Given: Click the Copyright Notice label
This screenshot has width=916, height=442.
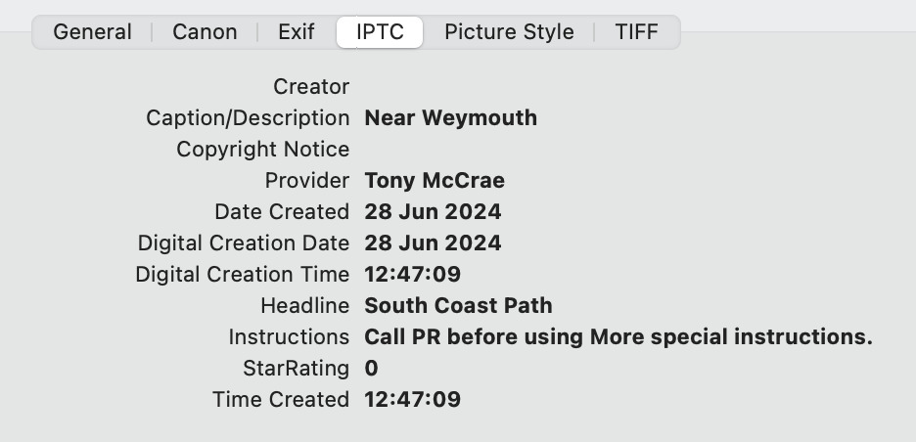Looking at the screenshot, I should click(x=262, y=150).
